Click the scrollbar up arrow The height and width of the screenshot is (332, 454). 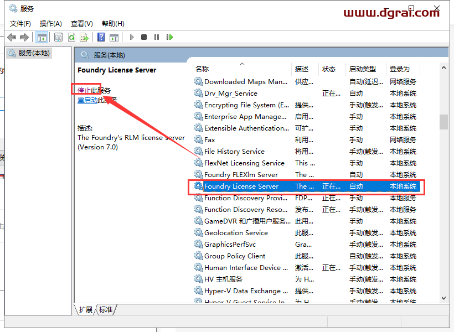pos(443,68)
